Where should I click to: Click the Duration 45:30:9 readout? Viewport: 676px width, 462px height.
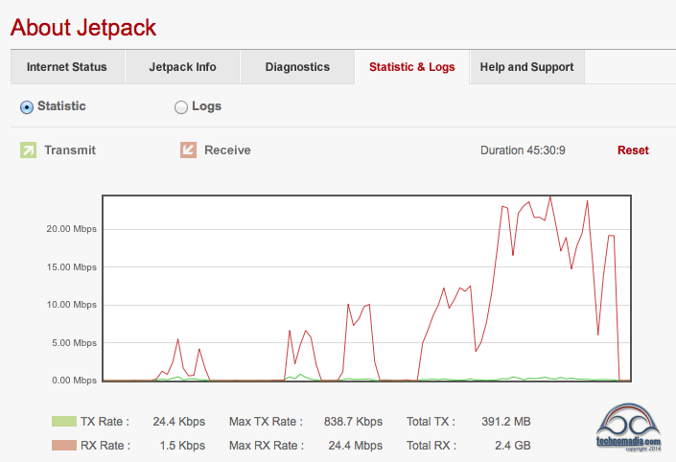[523, 150]
